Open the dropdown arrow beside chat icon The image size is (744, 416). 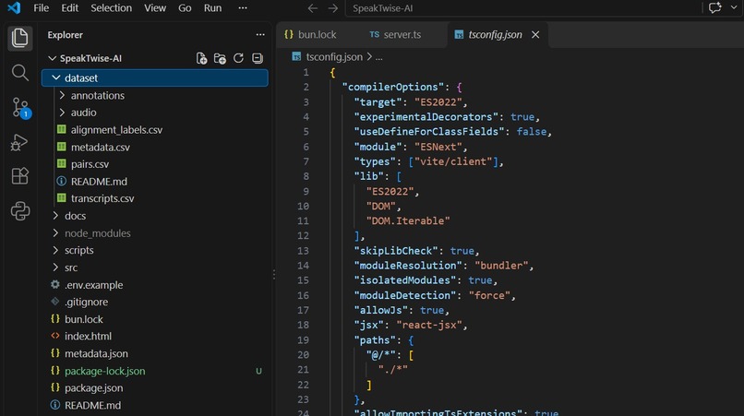pyautogui.click(x=734, y=8)
